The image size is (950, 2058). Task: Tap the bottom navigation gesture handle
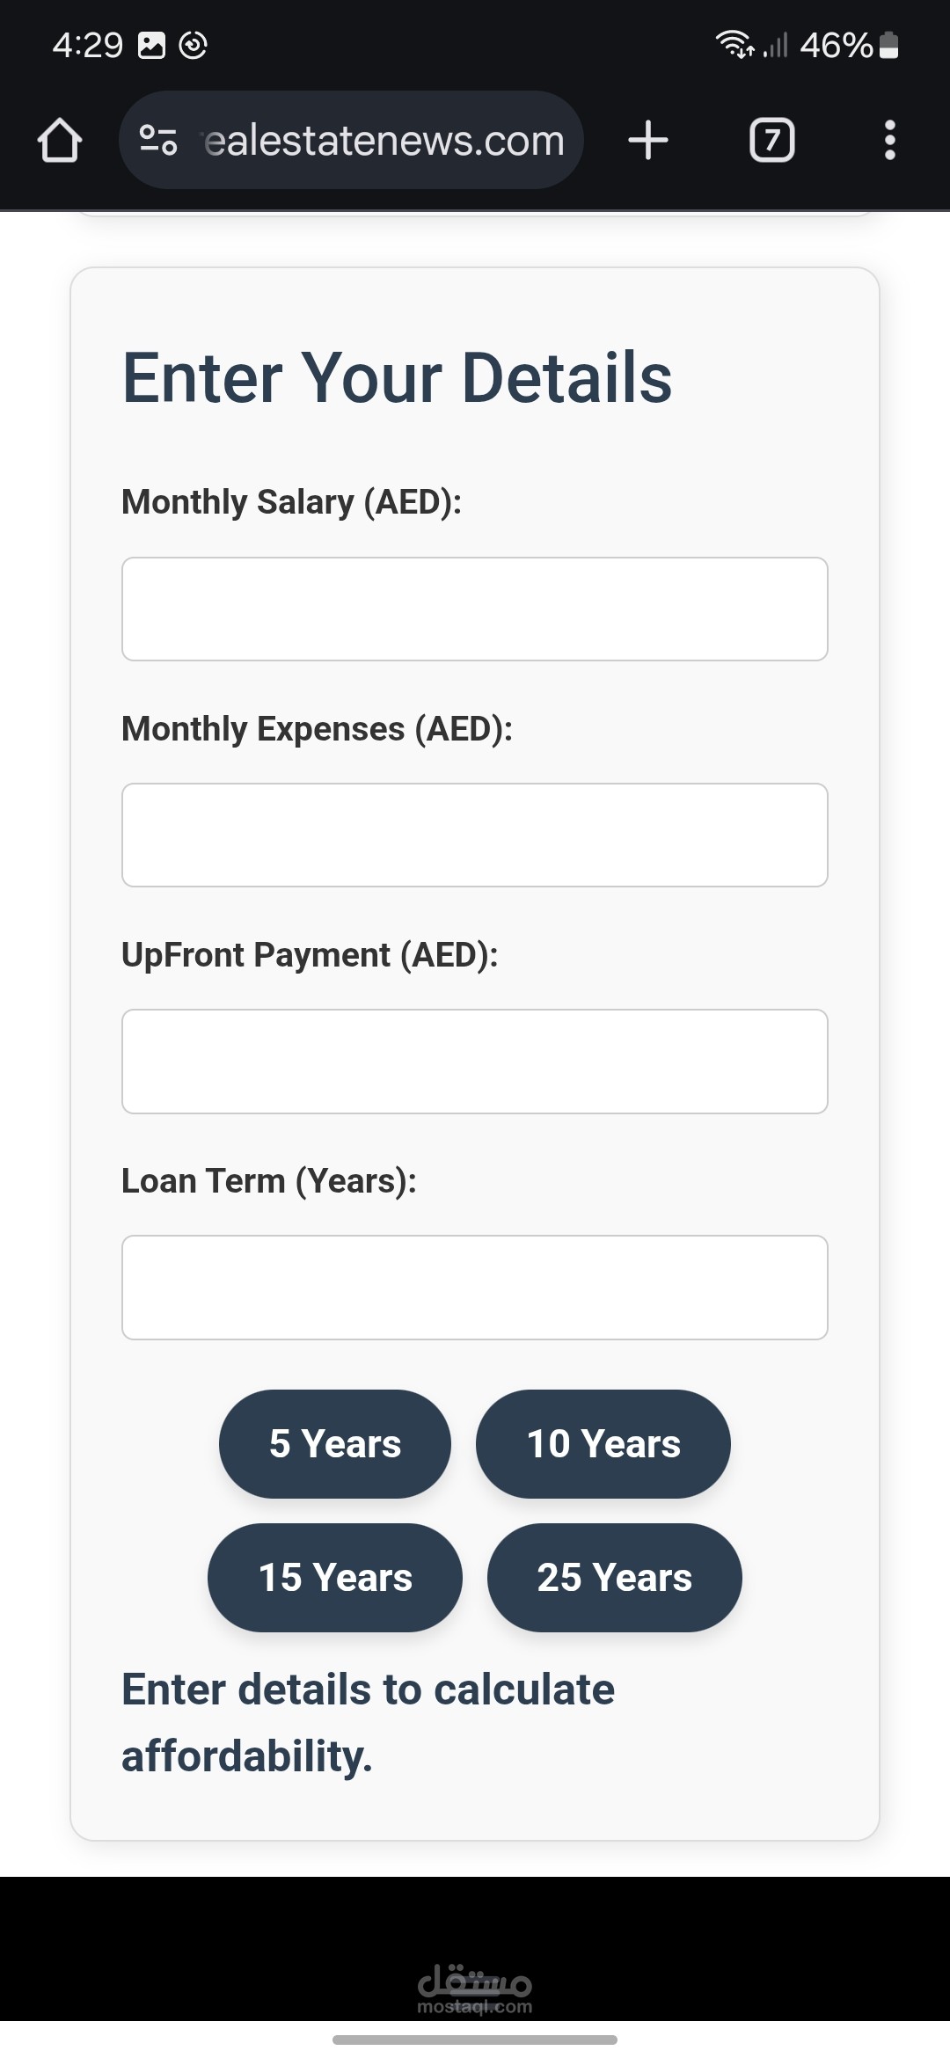click(x=475, y=2040)
